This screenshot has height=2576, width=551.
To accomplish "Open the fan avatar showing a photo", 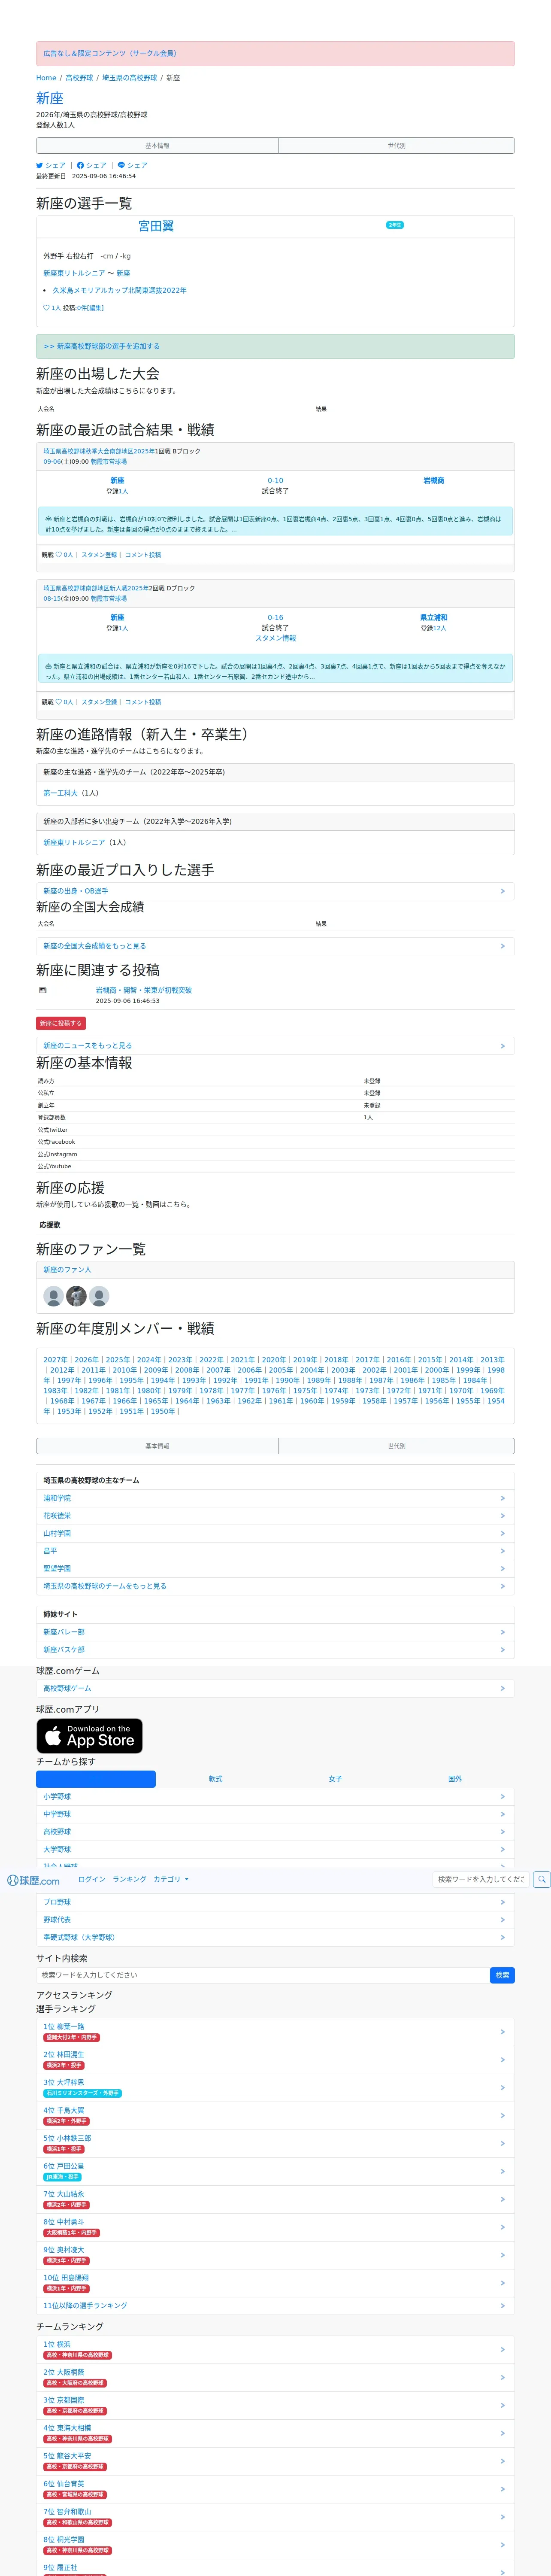I will 76,1296.
